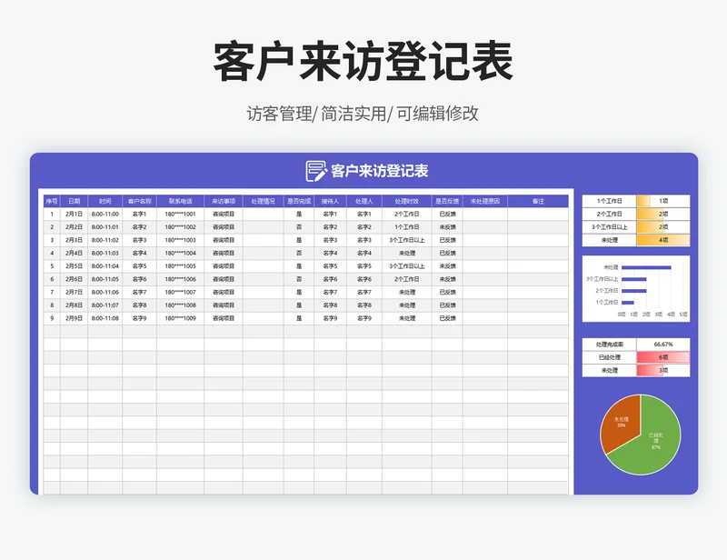Select the 处理时效 column header
The image size is (727, 560).
point(406,201)
